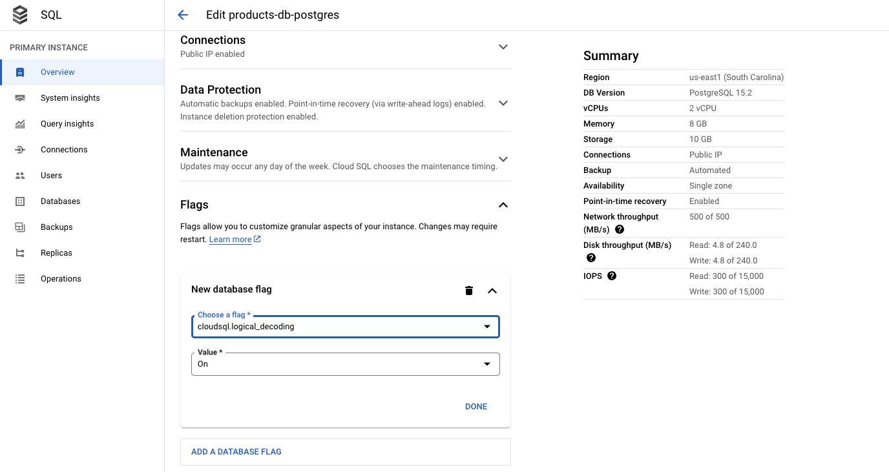The image size is (889, 472).
Task: Open the Value dropdown set to On
Action: point(346,364)
